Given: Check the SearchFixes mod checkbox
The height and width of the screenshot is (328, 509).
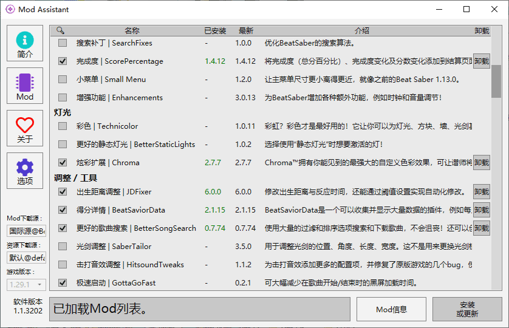Looking at the screenshot, I should tap(63, 43).
